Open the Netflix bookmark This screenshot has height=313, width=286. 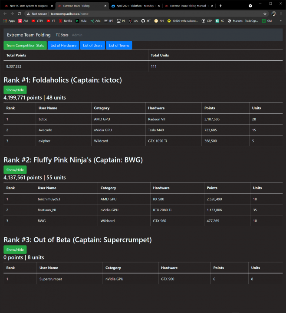tap(65, 20)
